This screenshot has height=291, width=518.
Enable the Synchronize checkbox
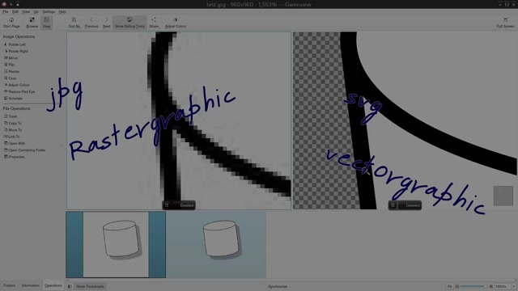click(265, 286)
